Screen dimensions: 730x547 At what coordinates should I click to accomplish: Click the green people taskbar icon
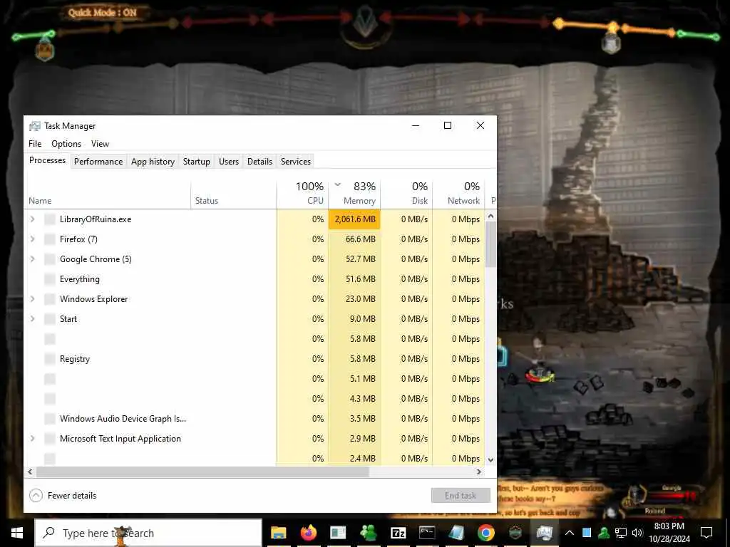coord(369,533)
